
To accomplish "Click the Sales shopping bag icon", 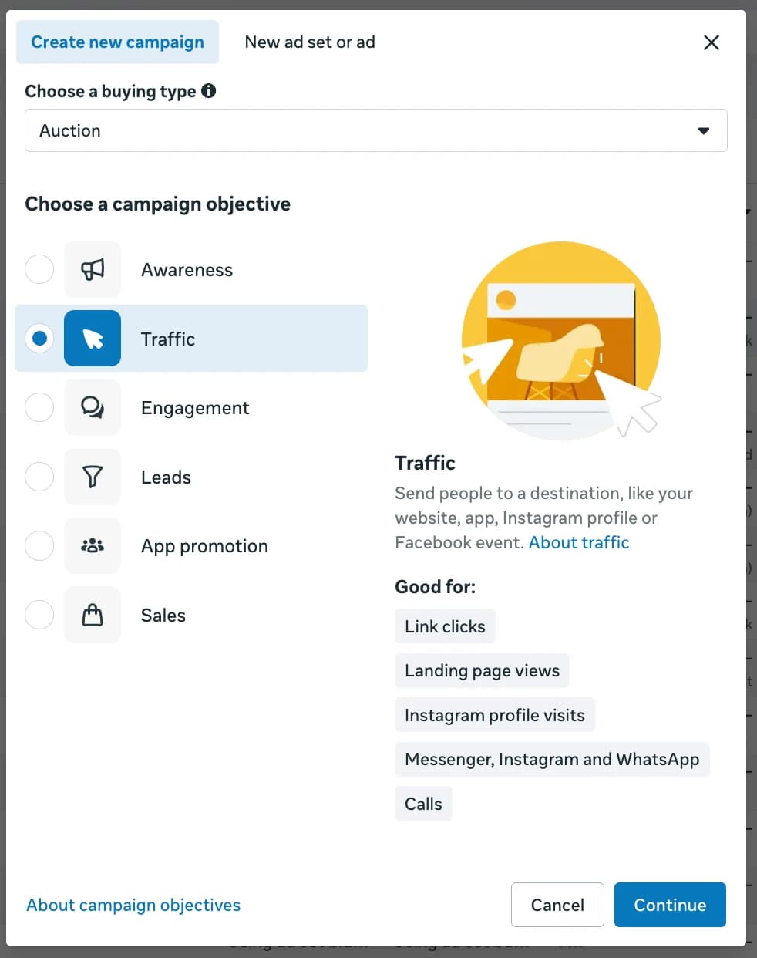I will click(93, 615).
